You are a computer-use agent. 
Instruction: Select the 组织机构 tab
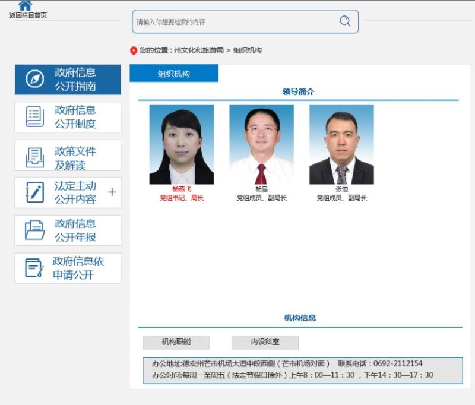tap(174, 74)
